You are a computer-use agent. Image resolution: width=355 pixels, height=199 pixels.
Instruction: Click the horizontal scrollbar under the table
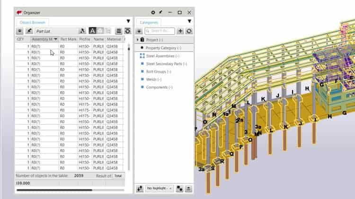[x=54, y=190]
